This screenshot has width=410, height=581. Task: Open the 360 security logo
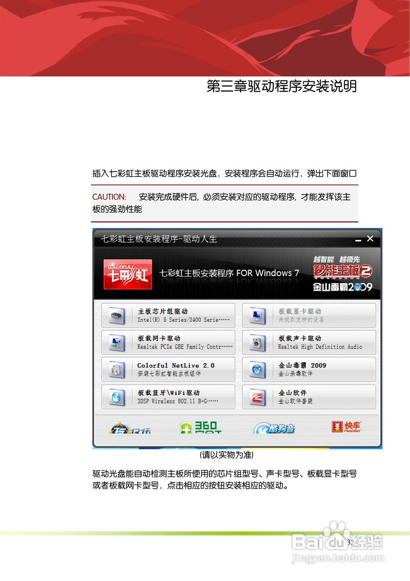click(x=200, y=427)
